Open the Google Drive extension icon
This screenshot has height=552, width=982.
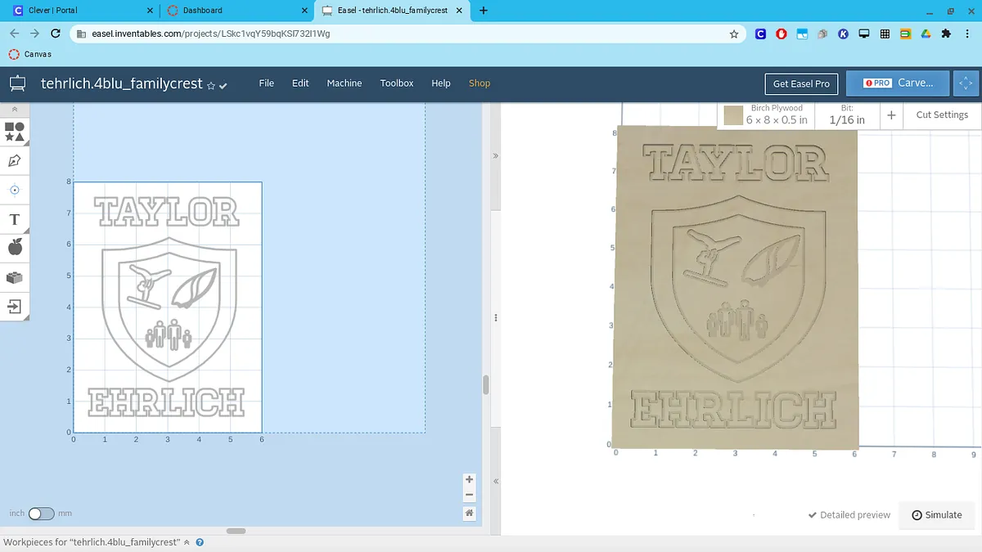pos(926,34)
